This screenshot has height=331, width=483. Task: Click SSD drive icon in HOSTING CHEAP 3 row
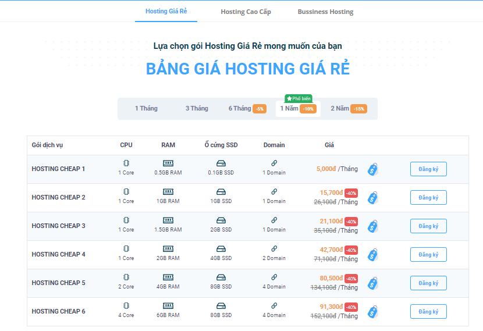pyautogui.click(x=221, y=220)
